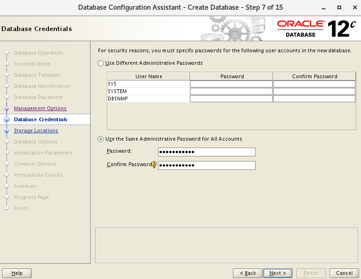Click the Cancel button

[x=344, y=273]
